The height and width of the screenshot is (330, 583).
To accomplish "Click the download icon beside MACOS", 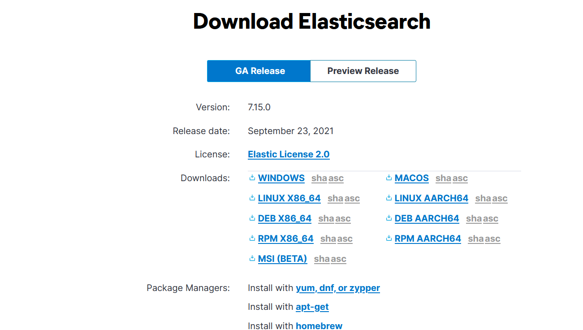I will pyautogui.click(x=389, y=178).
